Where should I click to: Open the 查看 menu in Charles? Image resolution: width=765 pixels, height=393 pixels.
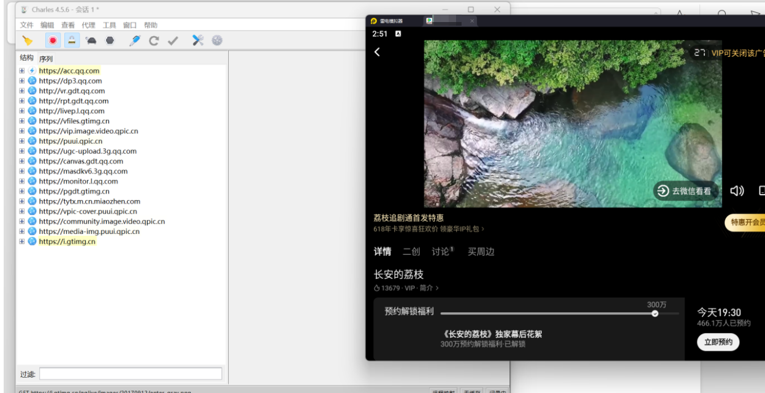68,25
